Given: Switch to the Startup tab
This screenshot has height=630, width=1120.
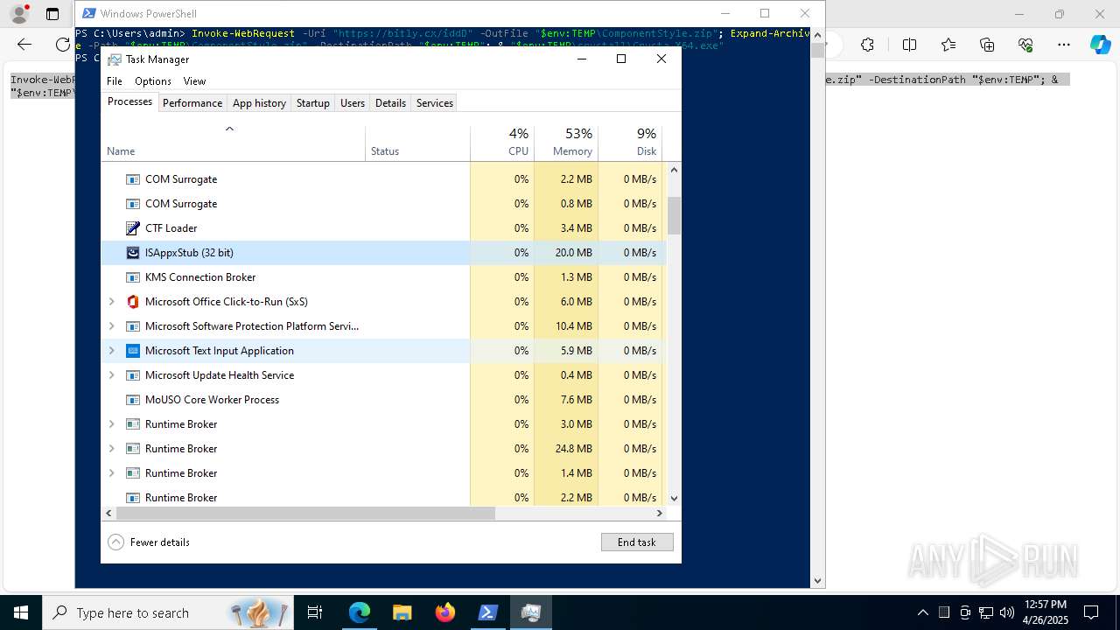Looking at the screenshot, I should 312,103.
